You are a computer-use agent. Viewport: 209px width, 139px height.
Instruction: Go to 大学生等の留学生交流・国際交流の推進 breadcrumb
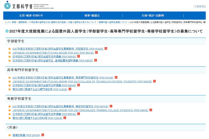click(47, 22)
